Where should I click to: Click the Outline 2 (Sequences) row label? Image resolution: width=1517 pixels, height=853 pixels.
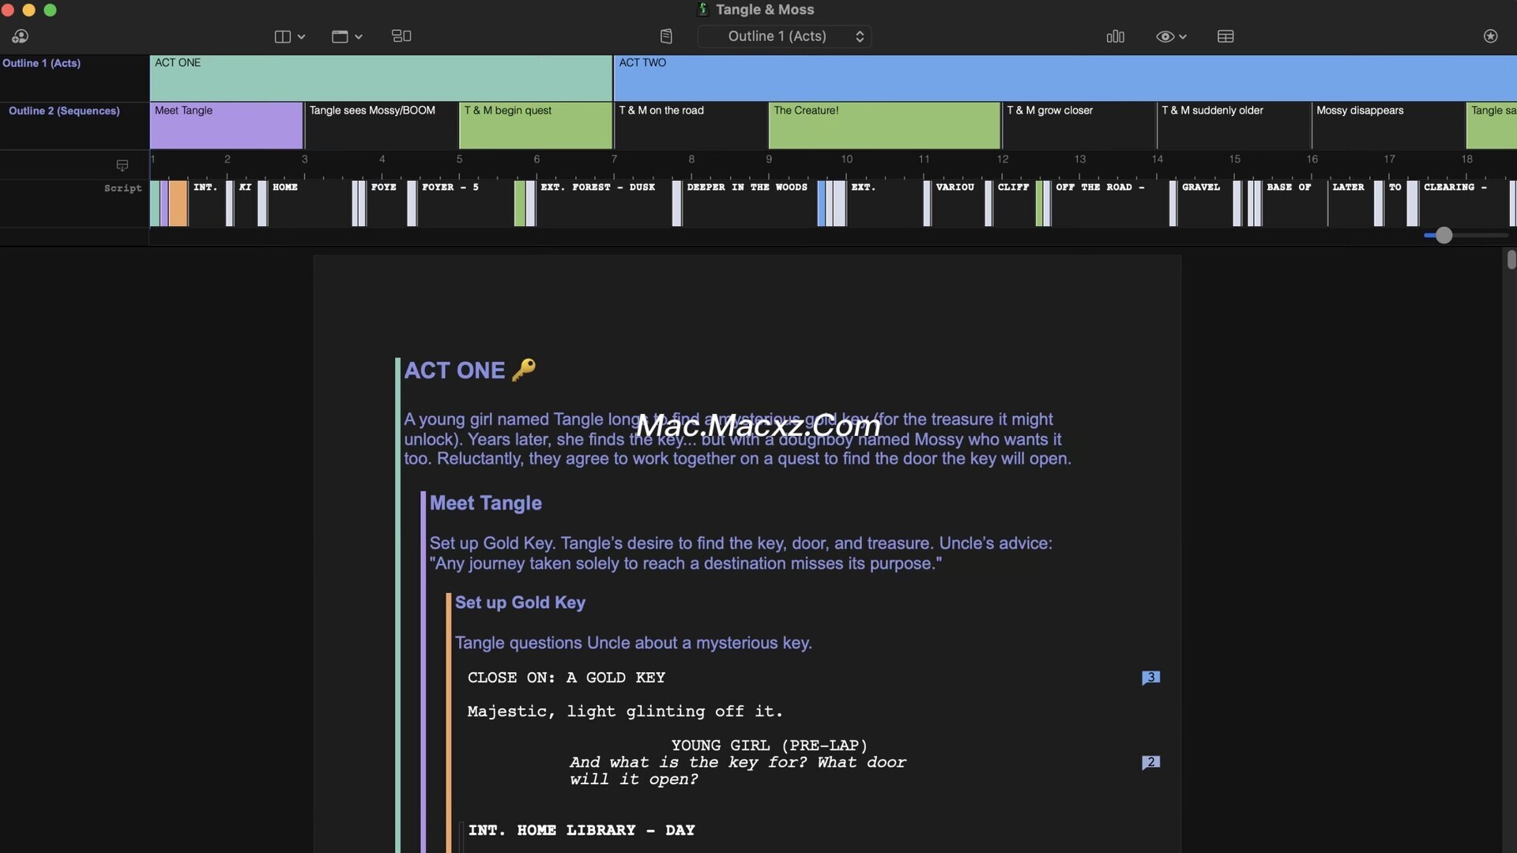click(x=64, y=111)
